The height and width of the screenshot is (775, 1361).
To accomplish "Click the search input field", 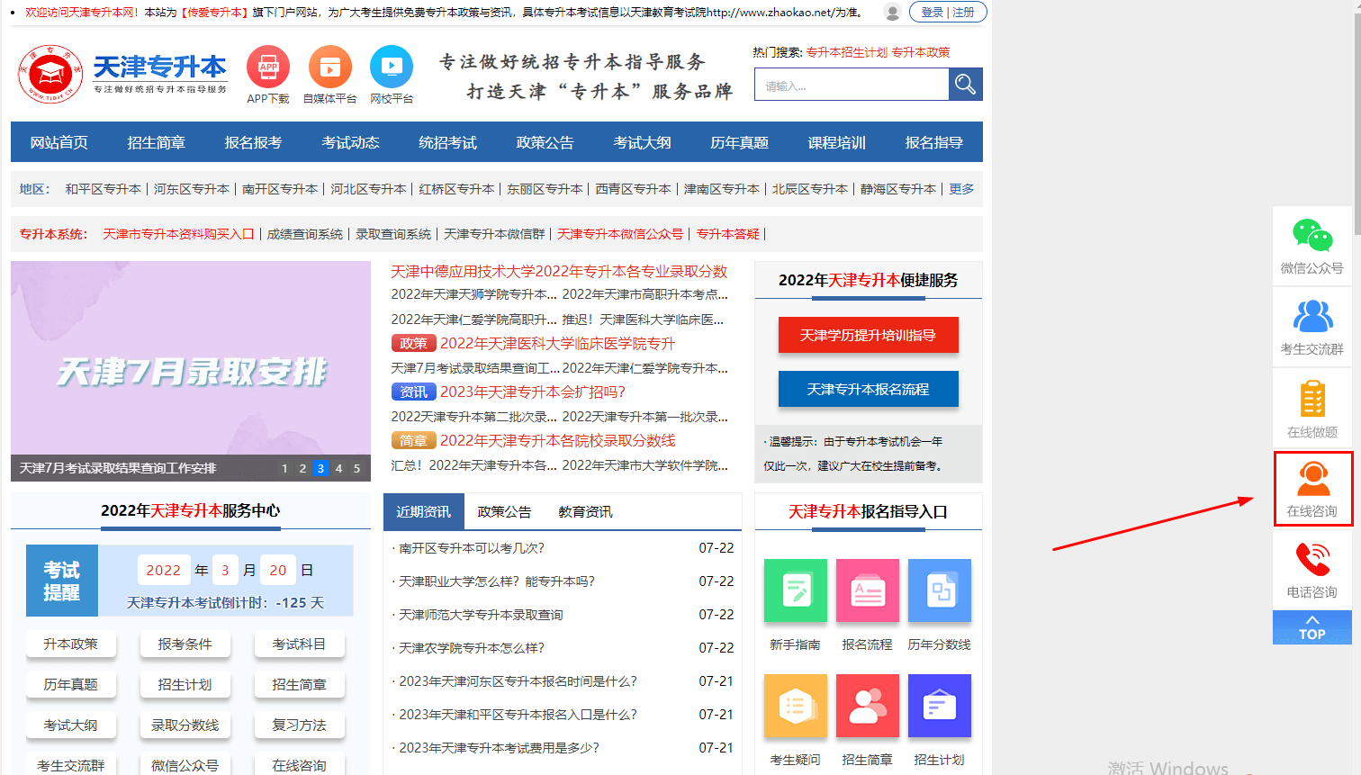I will pos(851,84).
